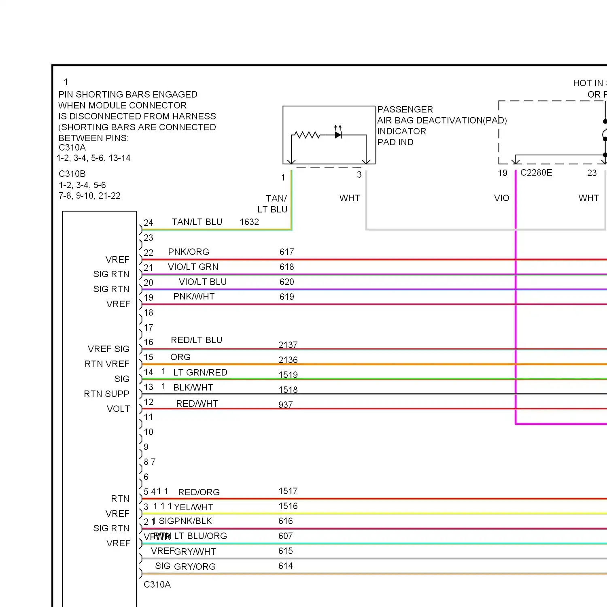Click the 'VIO/LT GRN' wire label

click(x=193, y=267)
